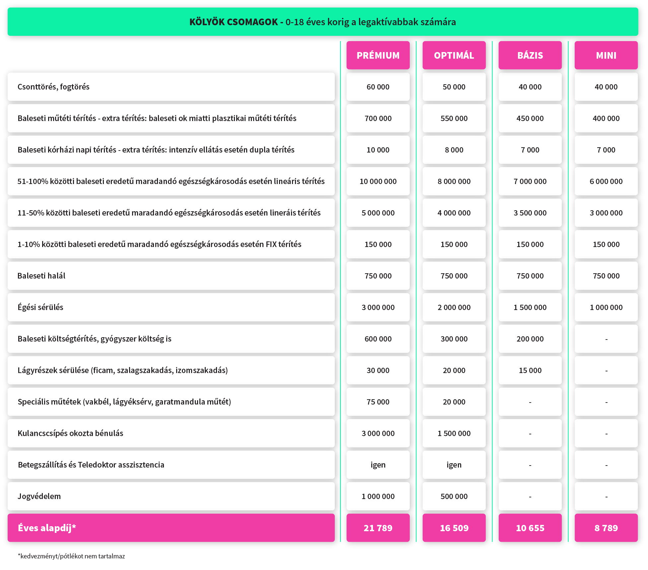Screen dimensions: 648x570
Task: Click the PRÉMIUM package header
Action: [378, 55]
